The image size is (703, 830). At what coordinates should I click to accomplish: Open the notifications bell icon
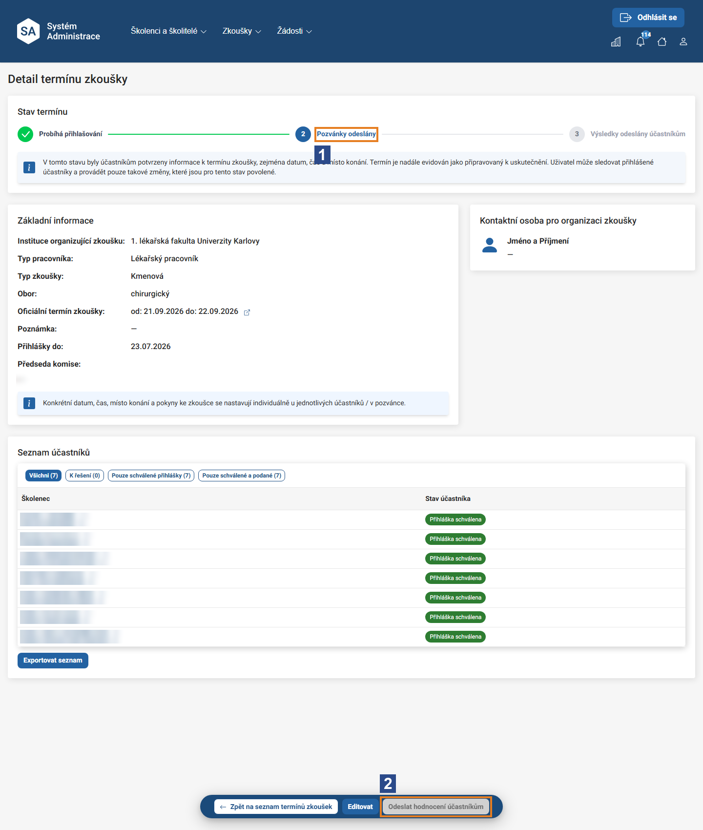click(641, 41)
